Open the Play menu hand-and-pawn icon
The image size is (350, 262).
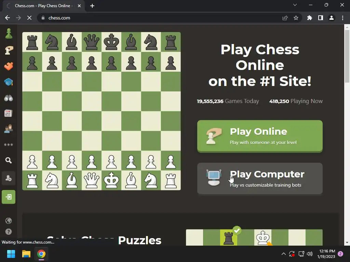[x=9, y=50]
